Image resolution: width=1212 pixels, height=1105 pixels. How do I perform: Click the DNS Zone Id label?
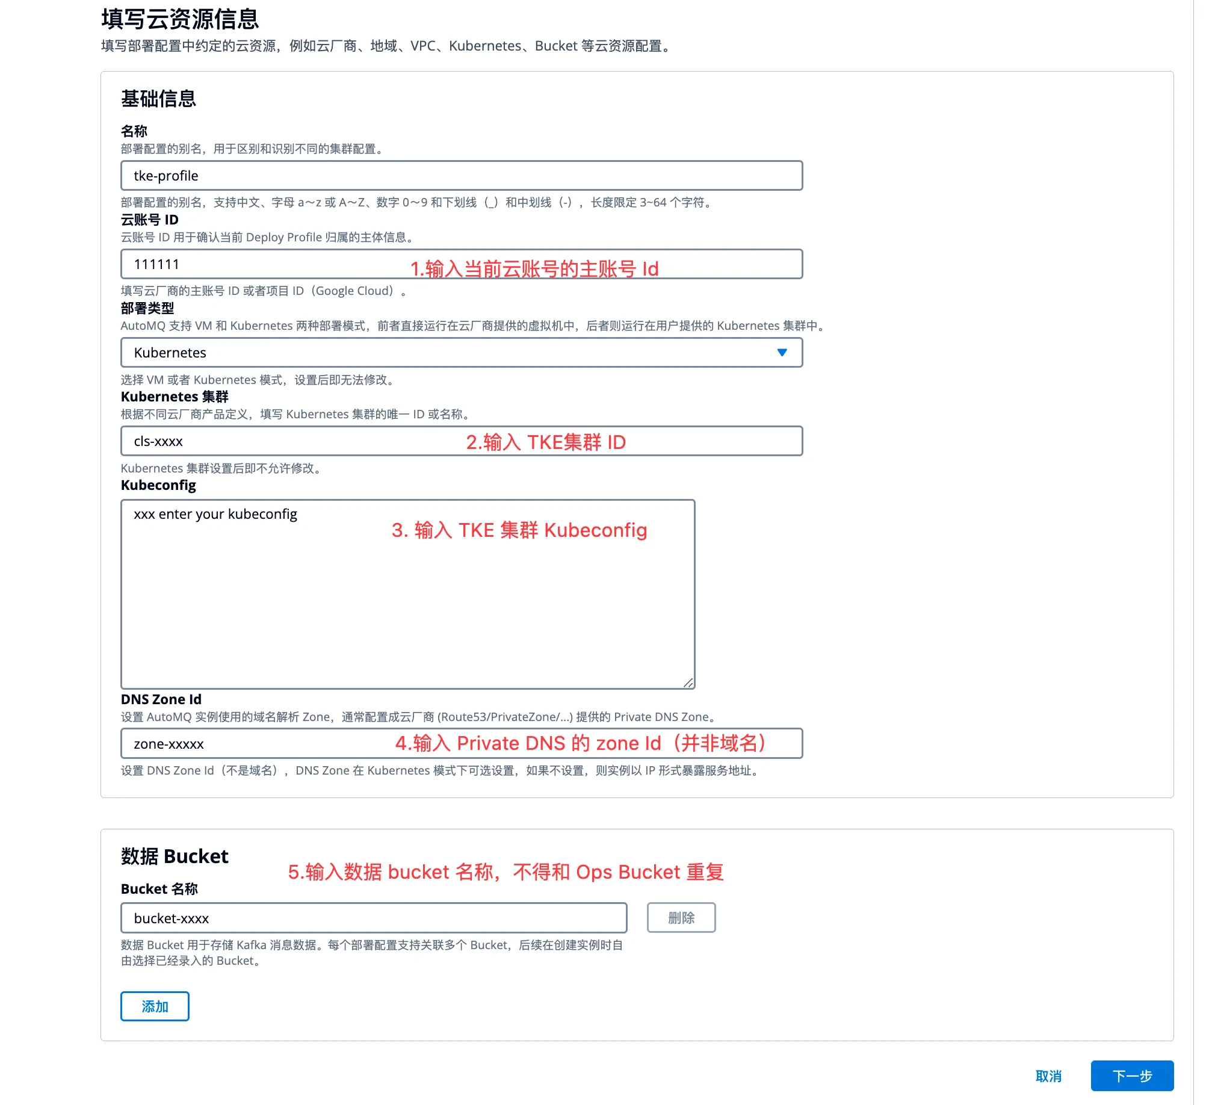(161, 699)
